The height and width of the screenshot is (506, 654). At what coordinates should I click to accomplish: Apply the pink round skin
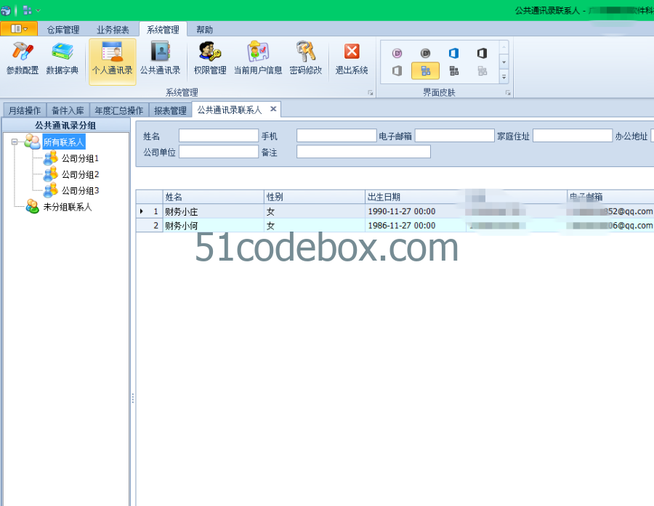397,53
